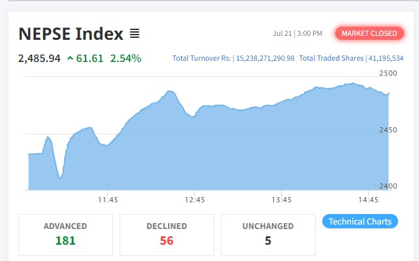The width and height of the screenshot is (419, 261).
Task: Click the 2500 y-axis label
Action: (388, 74)
